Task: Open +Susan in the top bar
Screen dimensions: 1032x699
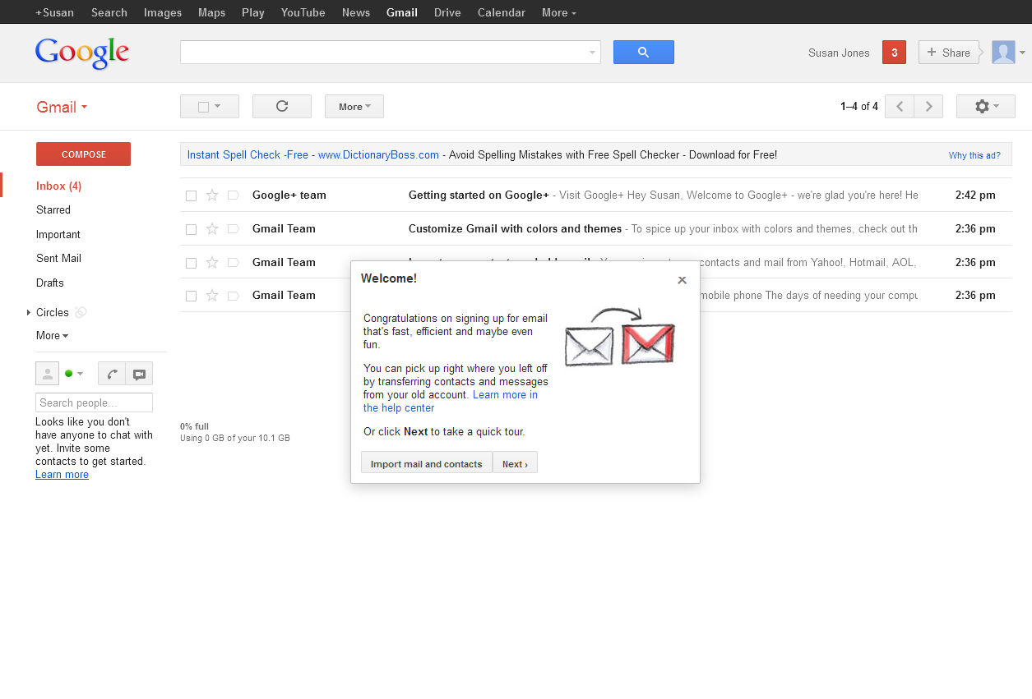Action: [x=54, y=12]
